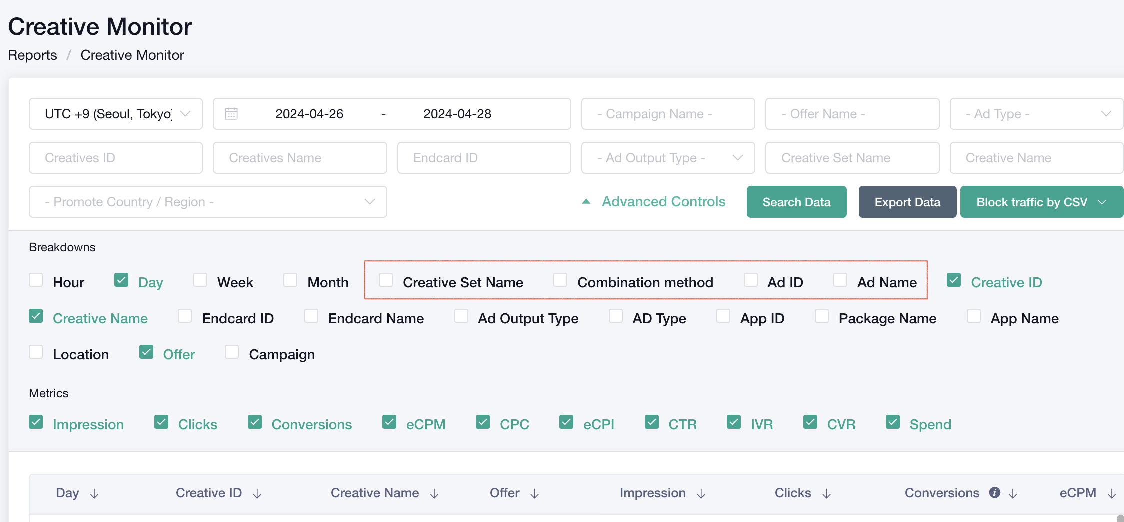Screen dimensions: 1124x522
Task: Go to Reports breadcrumb
Action: (33, 55)
